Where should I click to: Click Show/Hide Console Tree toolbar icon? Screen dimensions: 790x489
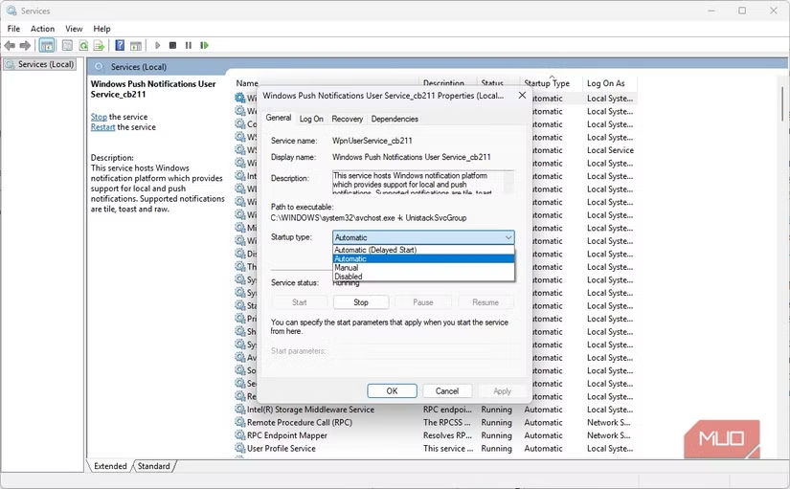point(47,45)
